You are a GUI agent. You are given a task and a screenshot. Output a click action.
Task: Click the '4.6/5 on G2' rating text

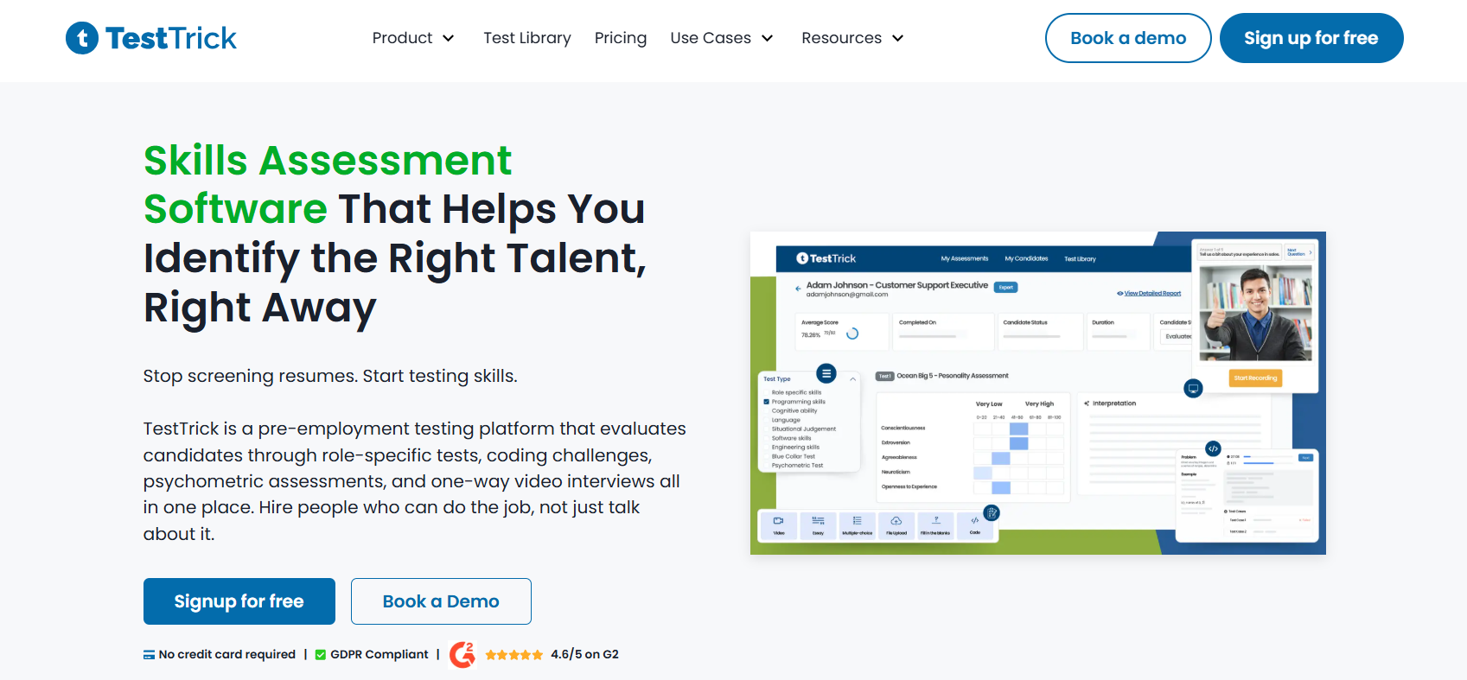(585, 654)
